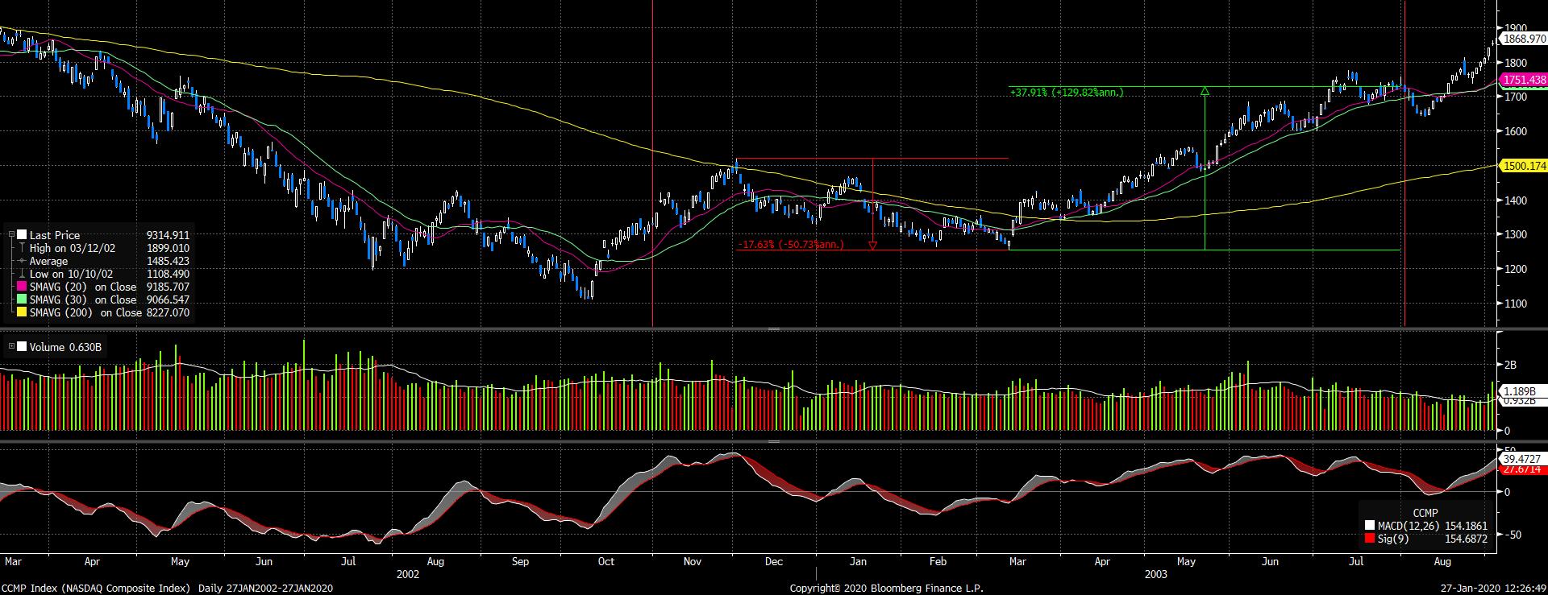Click the green up arrowhead of gain annotation
Viewport: 1548px width, 595px height.
point(1205,91)
